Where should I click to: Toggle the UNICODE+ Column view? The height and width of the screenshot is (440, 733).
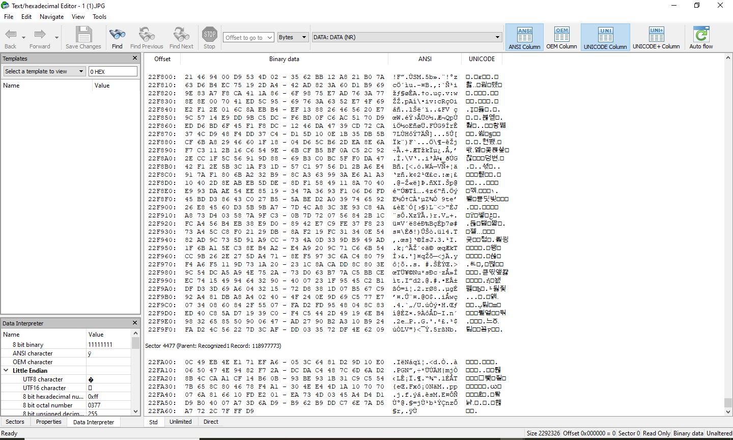point(656,38)
